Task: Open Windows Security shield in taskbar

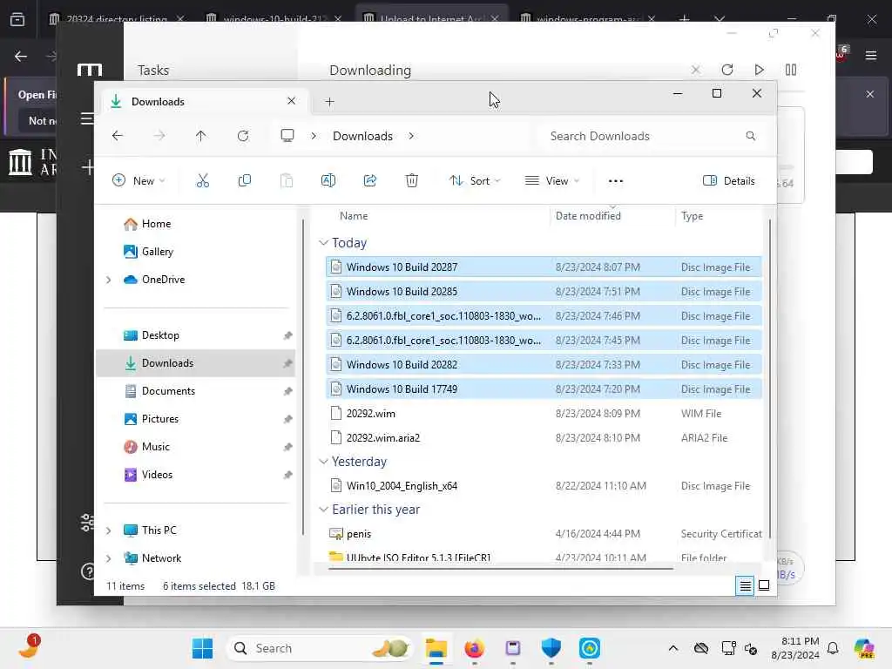Action: [551, 648]
